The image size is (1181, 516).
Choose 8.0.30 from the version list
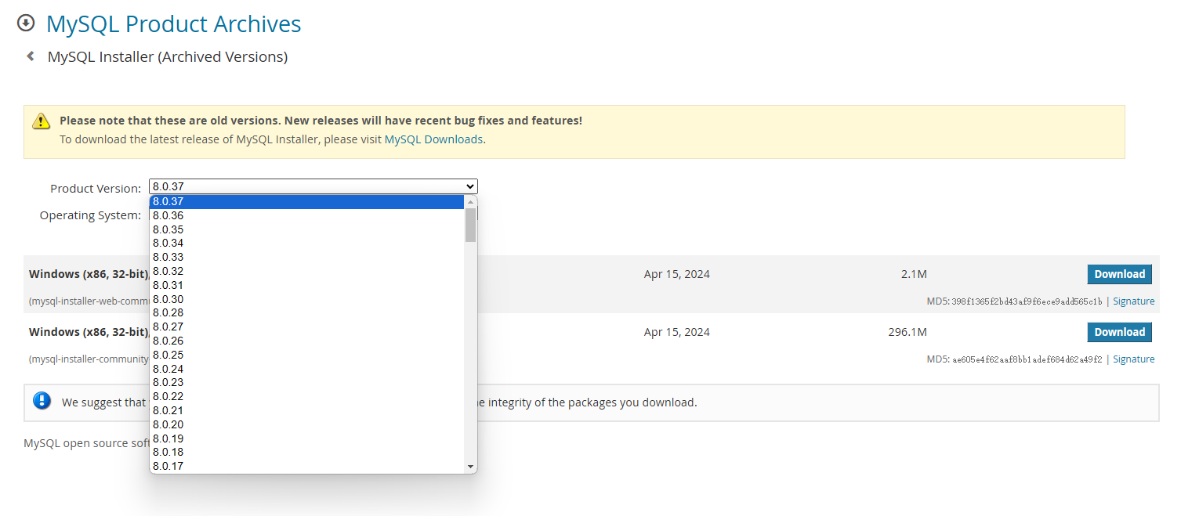pos(306,299)
